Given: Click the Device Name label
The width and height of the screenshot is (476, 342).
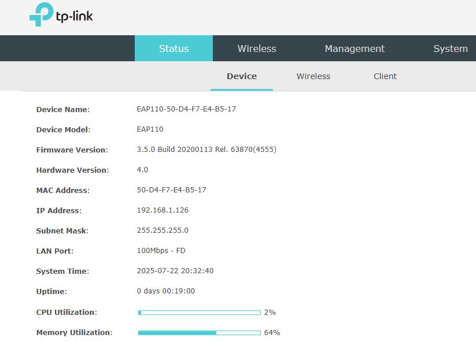Looking at the screenshot, I should click(63, 109).
